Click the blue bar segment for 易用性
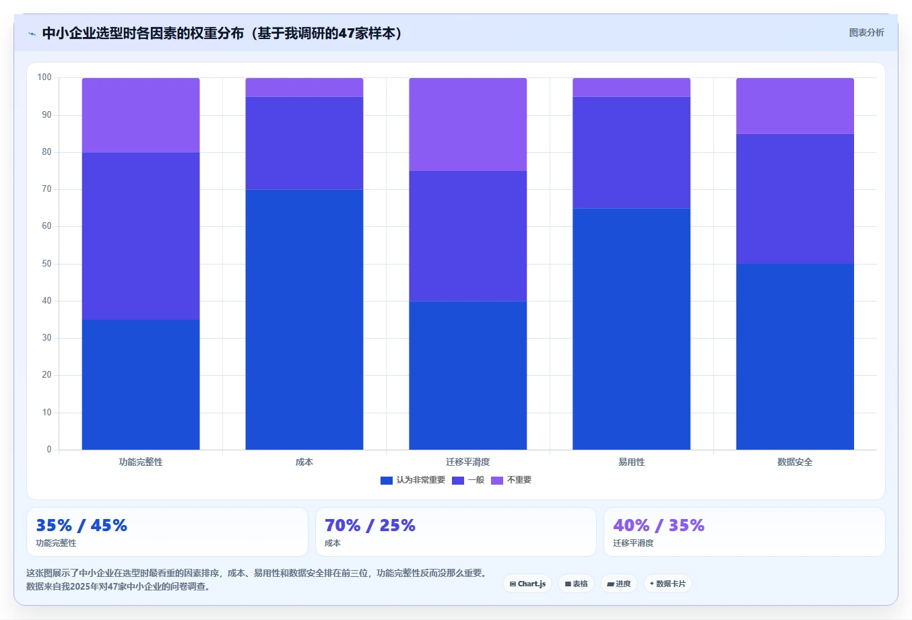Image resolution: width=912 pixels, height=620 pixels. click(631, 329)
